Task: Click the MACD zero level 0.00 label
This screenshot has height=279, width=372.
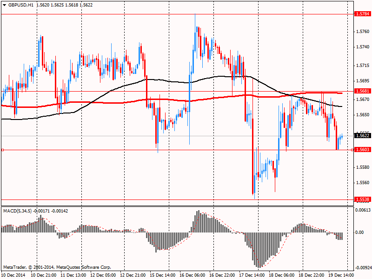Action: coord(359,232)
